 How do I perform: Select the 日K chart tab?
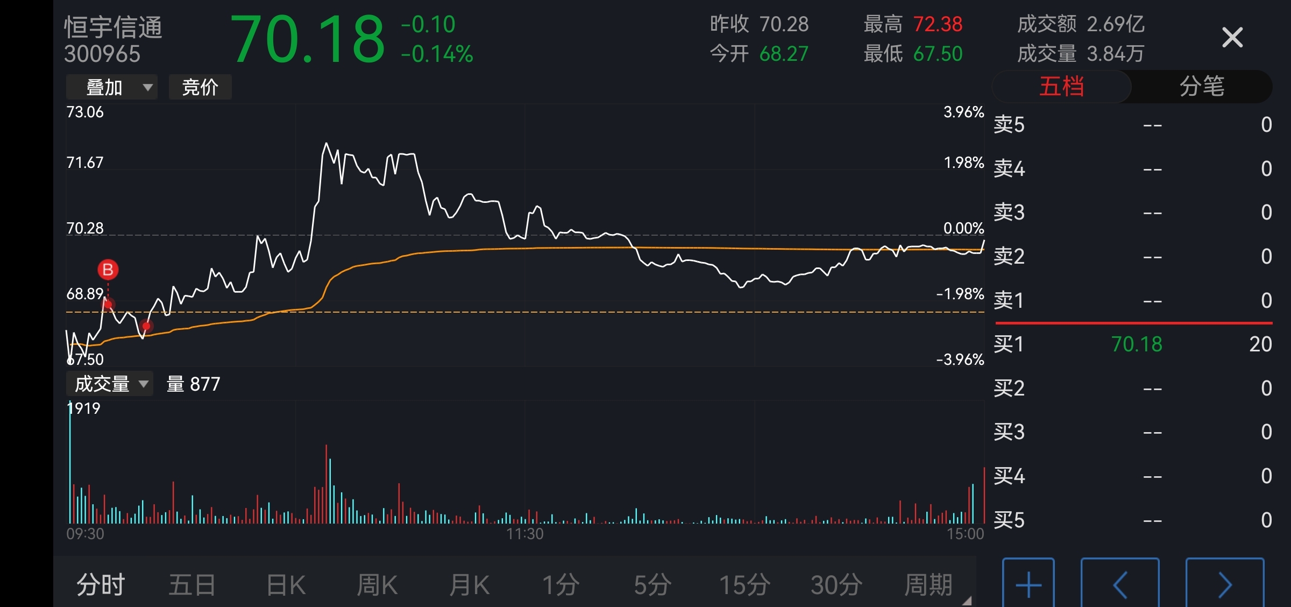(x=286, y=585)
